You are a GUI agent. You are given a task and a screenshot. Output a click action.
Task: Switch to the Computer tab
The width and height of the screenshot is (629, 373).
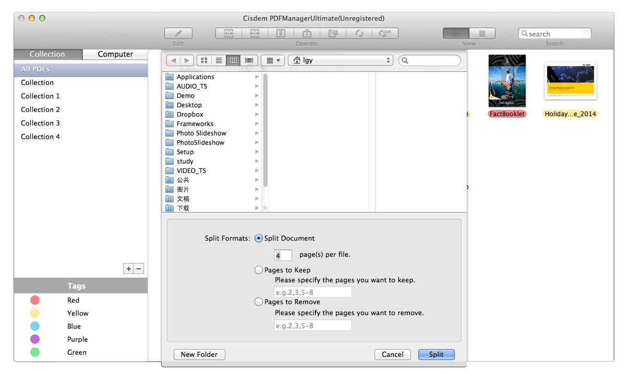(x=115, y=54)
